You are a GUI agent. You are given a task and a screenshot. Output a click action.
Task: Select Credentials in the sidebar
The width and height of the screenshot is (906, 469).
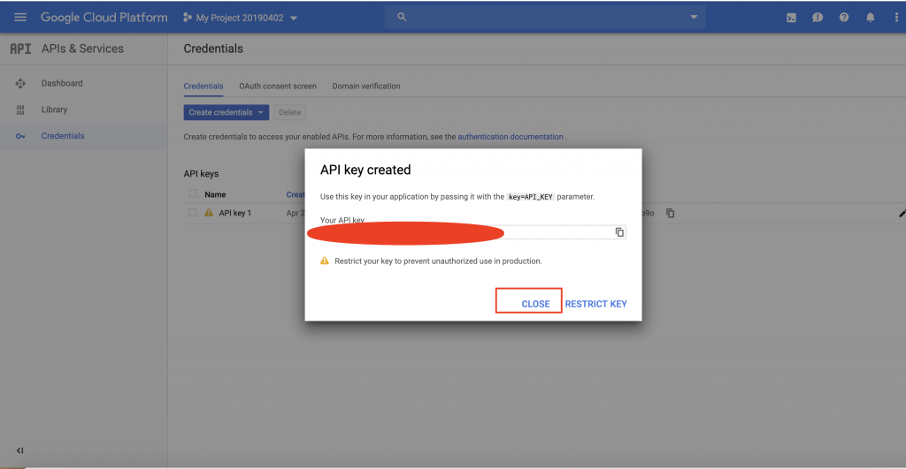tap(63, 136)
